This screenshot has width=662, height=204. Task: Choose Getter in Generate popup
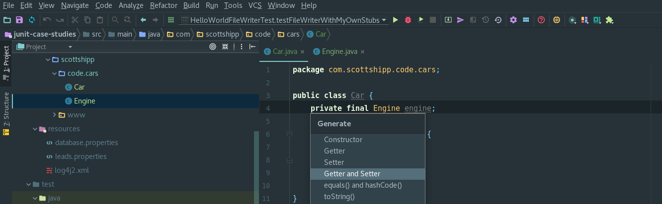(368, 151)
